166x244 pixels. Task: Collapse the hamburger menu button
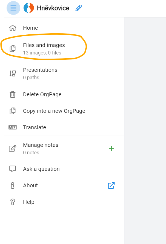13,8
